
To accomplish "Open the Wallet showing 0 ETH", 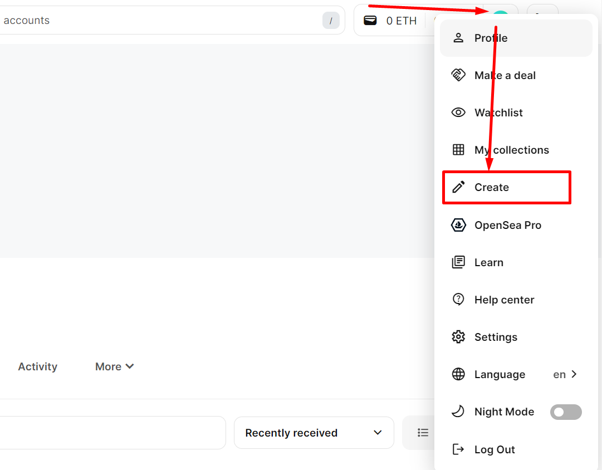I will coord(390,21).
